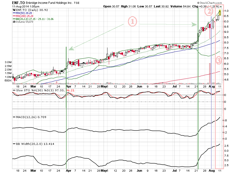Click the candlestick icon beside ENF.TO (Daily)

coord(14,10)
